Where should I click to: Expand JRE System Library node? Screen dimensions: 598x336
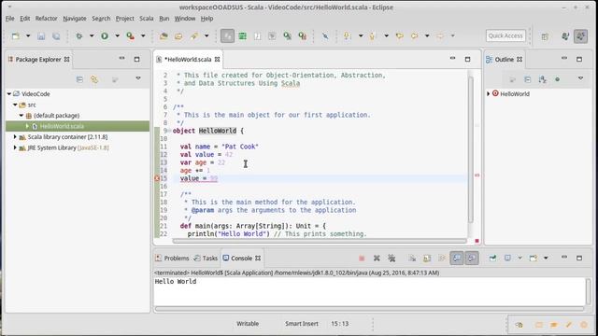coord(15,147)
